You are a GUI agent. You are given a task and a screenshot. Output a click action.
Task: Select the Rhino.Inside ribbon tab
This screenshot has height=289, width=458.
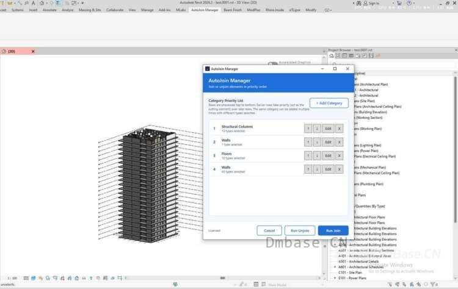coord(275,10)
